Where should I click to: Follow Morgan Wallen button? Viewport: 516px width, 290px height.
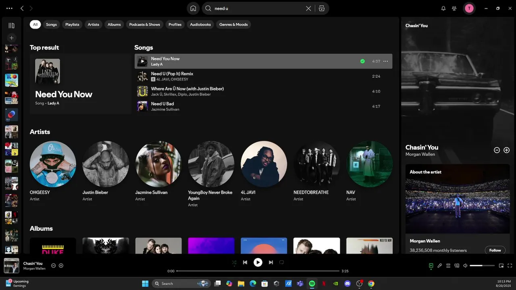point(495,250)
